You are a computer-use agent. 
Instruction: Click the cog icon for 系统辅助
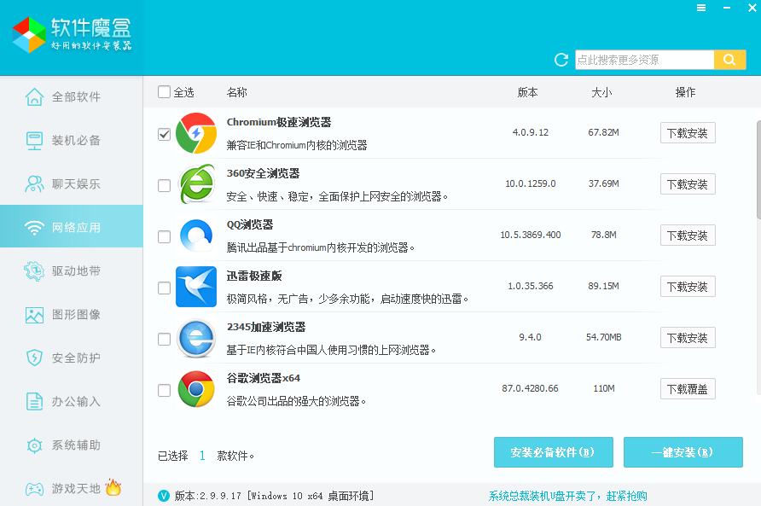click(34, 445)
